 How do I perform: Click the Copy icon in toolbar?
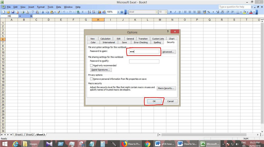[47, 12]
